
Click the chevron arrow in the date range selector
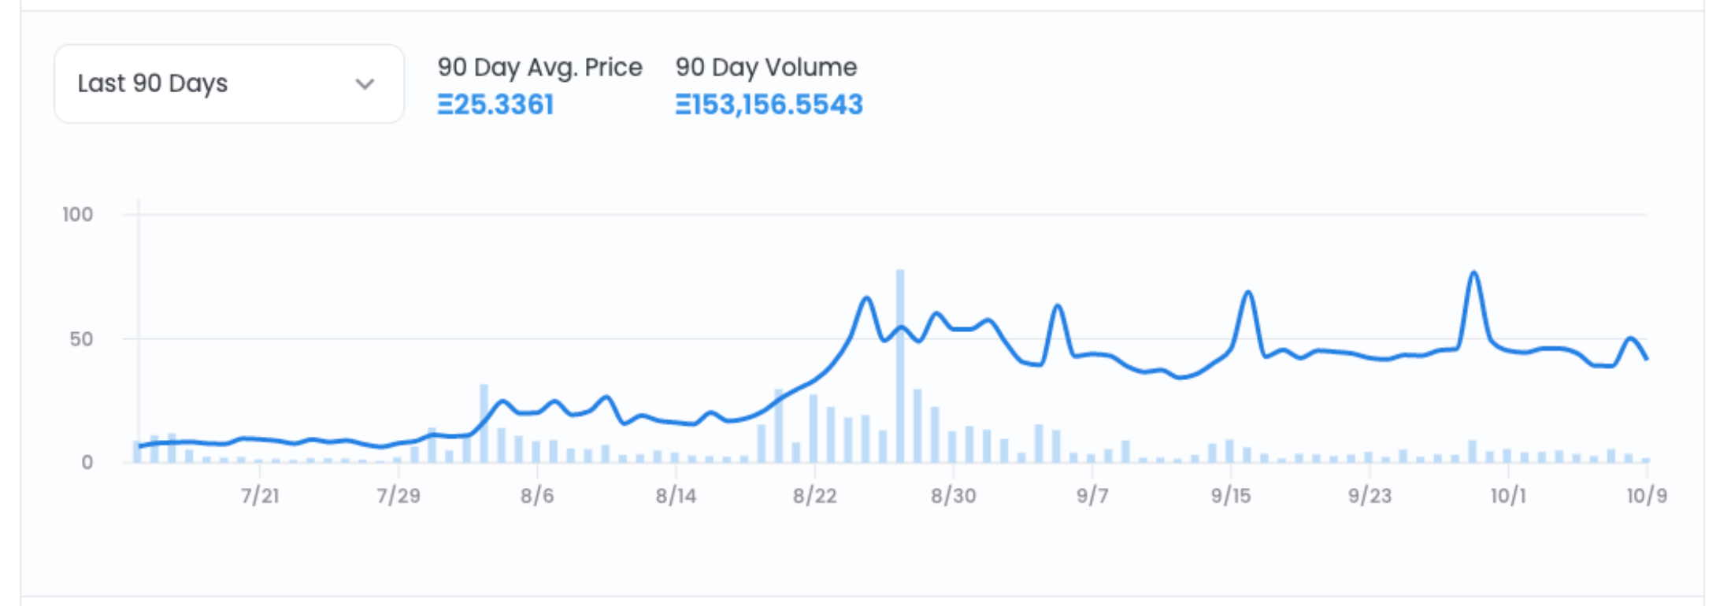[365, 83]
